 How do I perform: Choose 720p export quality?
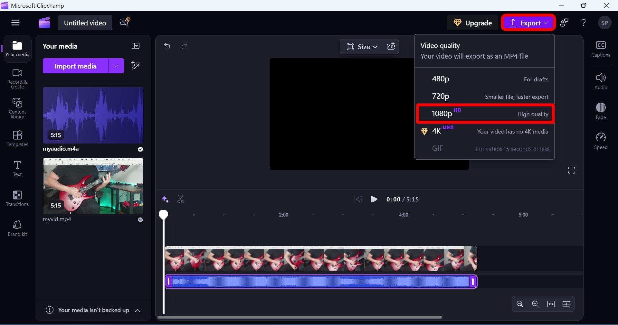pyautogui.click(x=484, y=96)
